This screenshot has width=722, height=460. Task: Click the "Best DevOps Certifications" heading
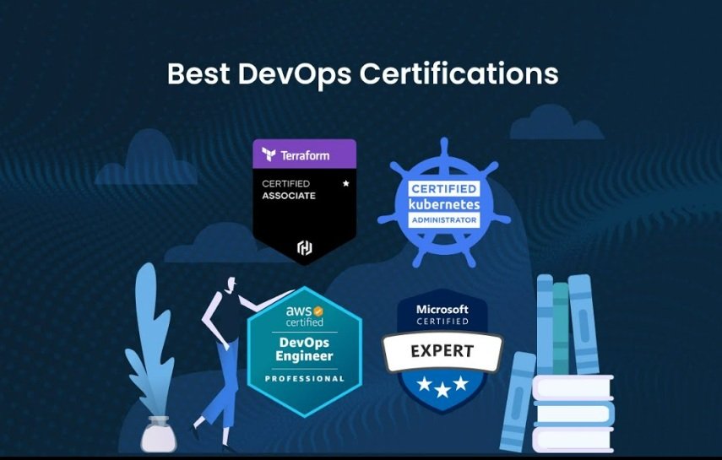(x=362, y=74)
